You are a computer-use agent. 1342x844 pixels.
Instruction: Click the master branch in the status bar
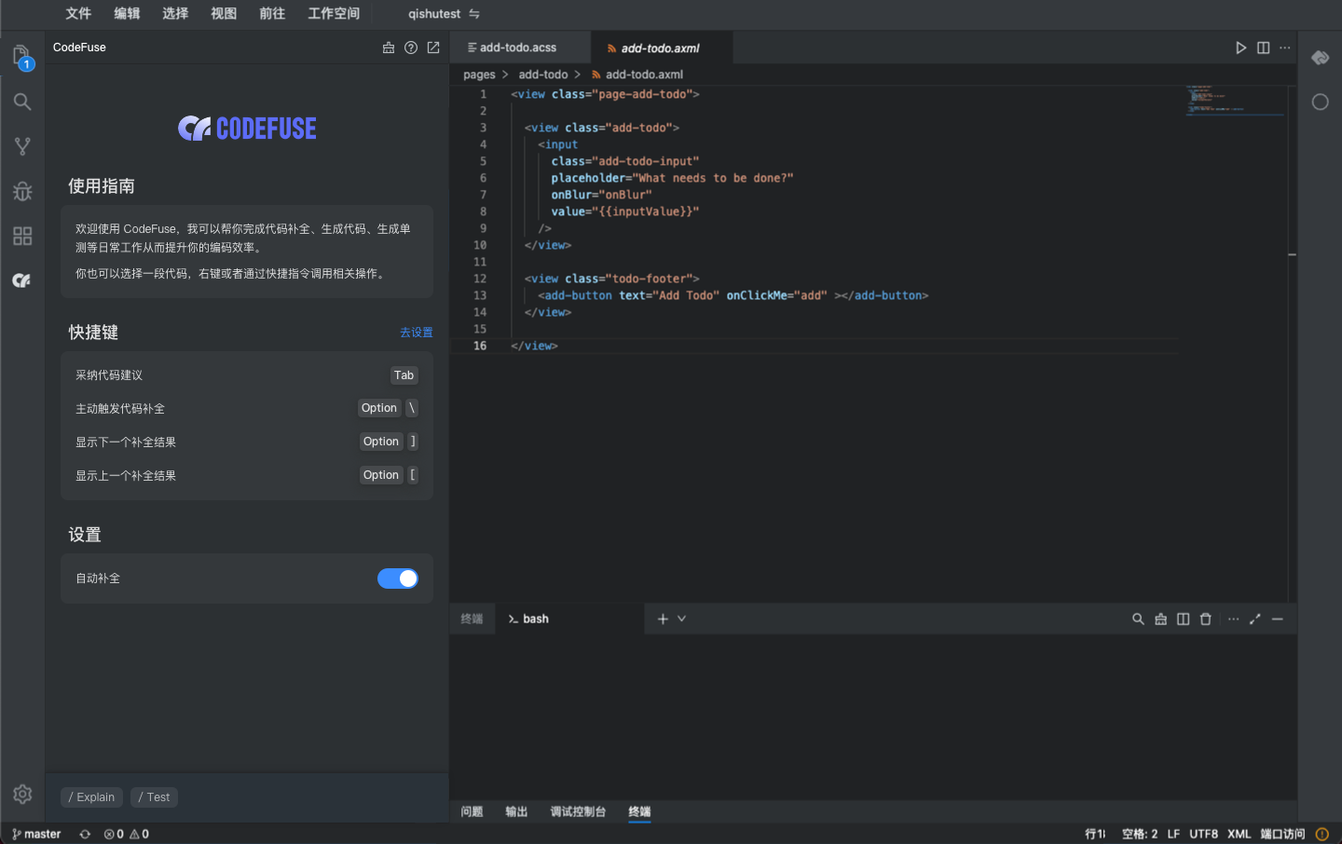coord(36,834)
